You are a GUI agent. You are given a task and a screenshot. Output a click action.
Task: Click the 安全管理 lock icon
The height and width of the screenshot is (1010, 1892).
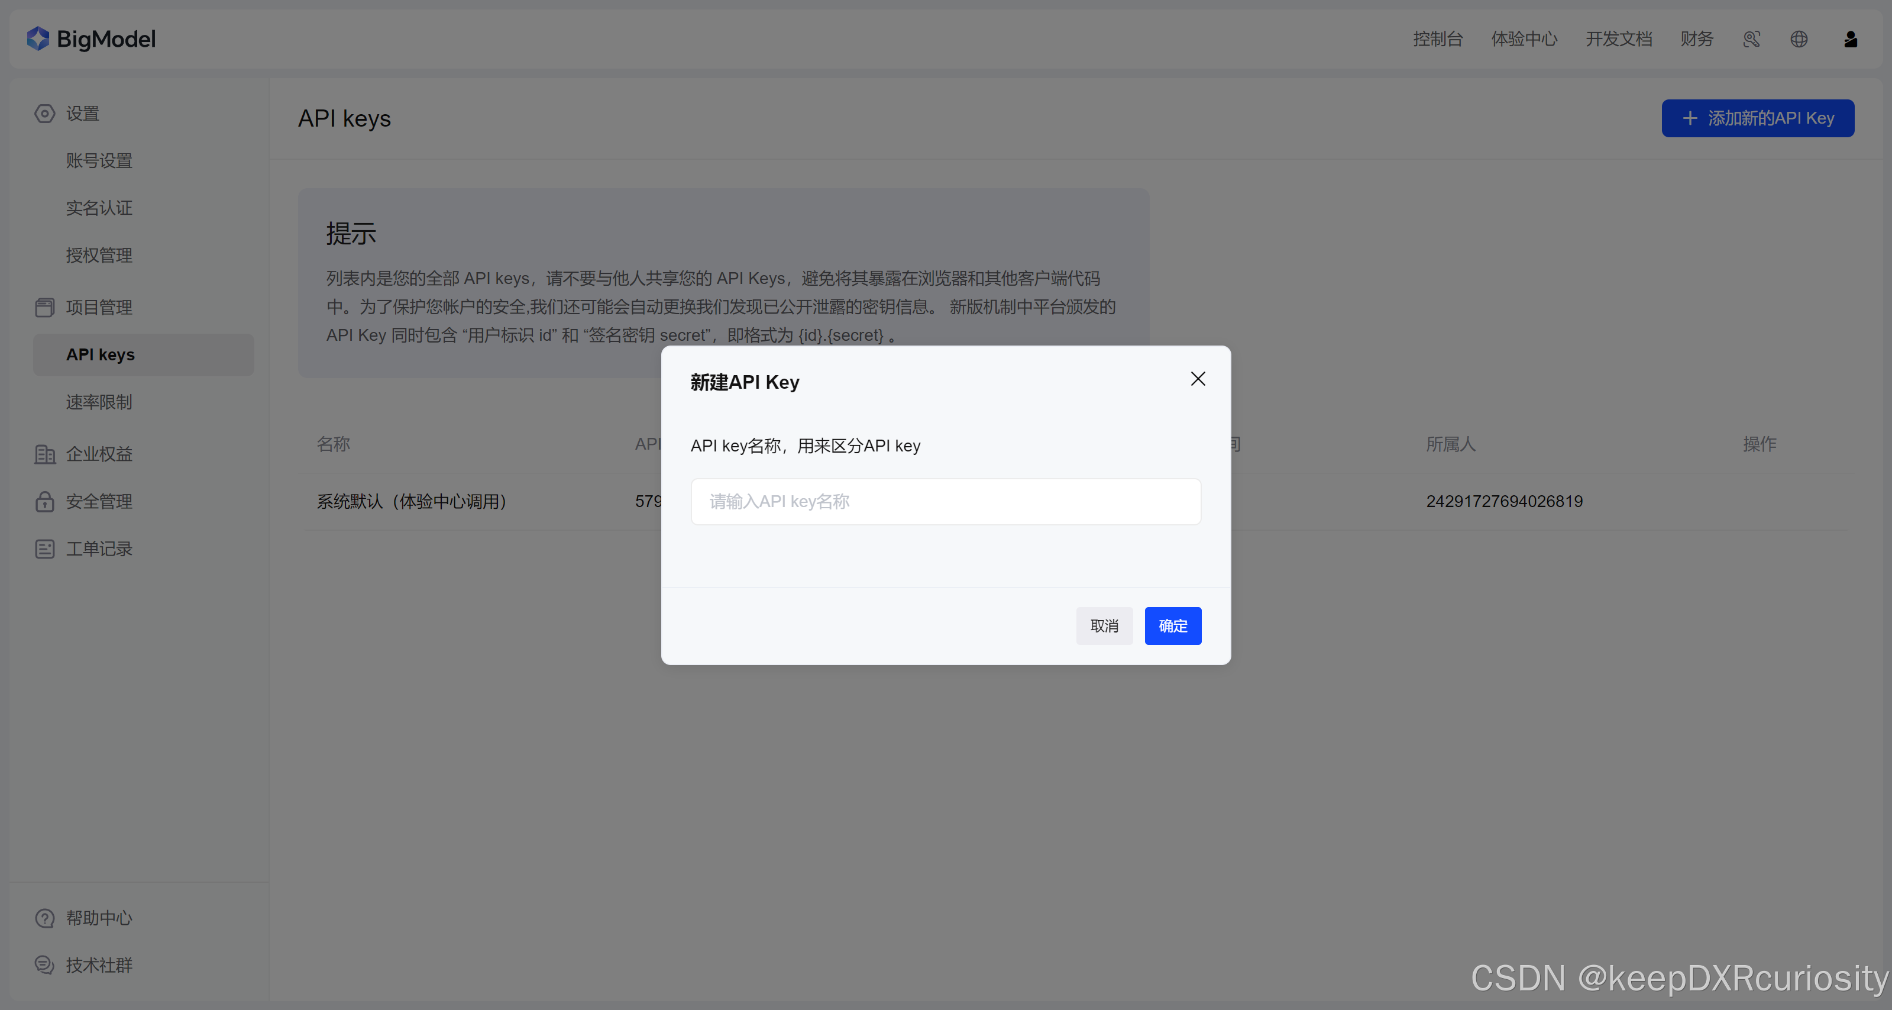[45, 501]
